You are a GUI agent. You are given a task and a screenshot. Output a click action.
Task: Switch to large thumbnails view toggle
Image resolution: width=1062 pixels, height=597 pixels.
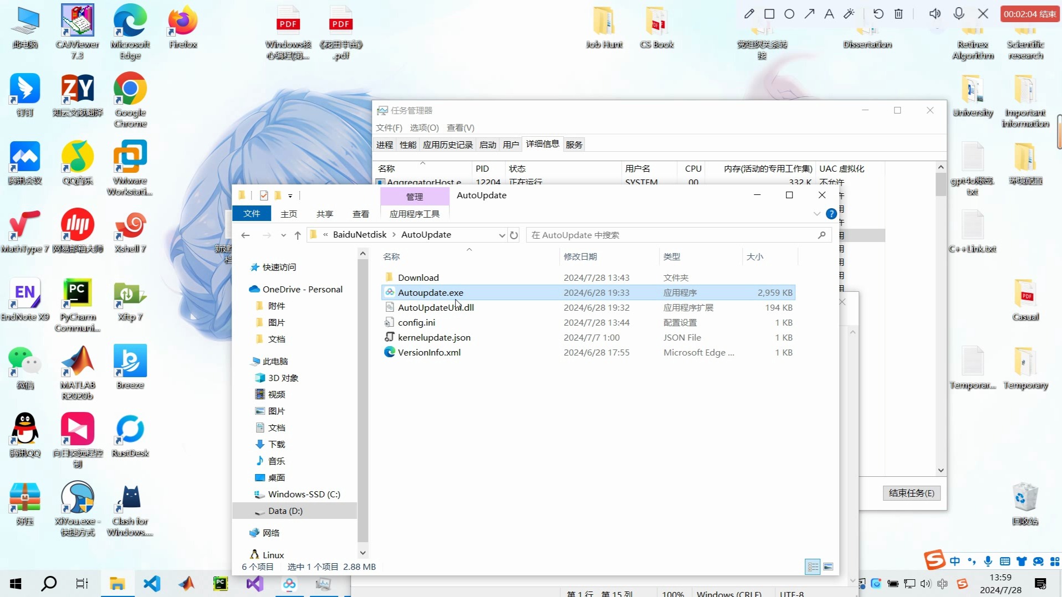click(x=828, y=567)
